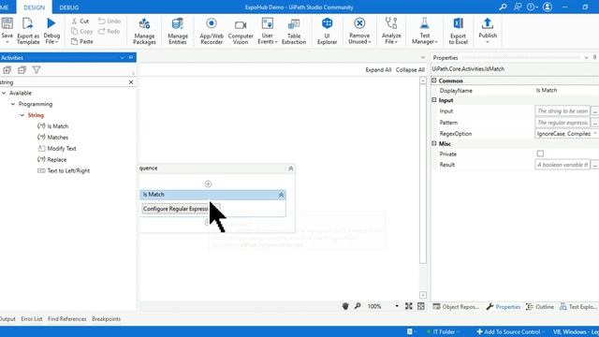599x337 pixels.
Task: Click the Undo command
Action: click(110, 21)
